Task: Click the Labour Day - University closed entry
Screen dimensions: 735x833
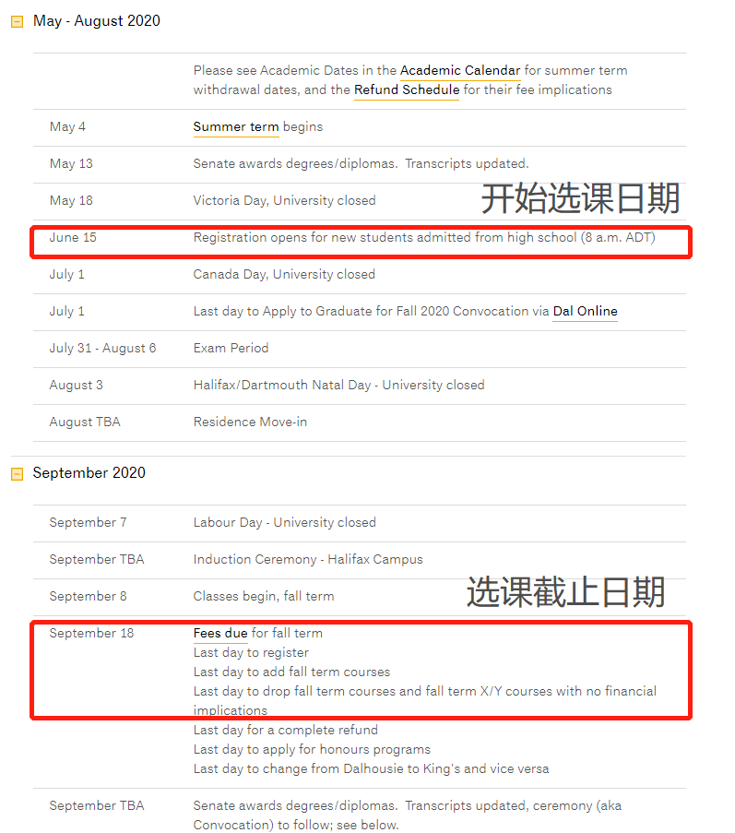Action: [284, 523]
